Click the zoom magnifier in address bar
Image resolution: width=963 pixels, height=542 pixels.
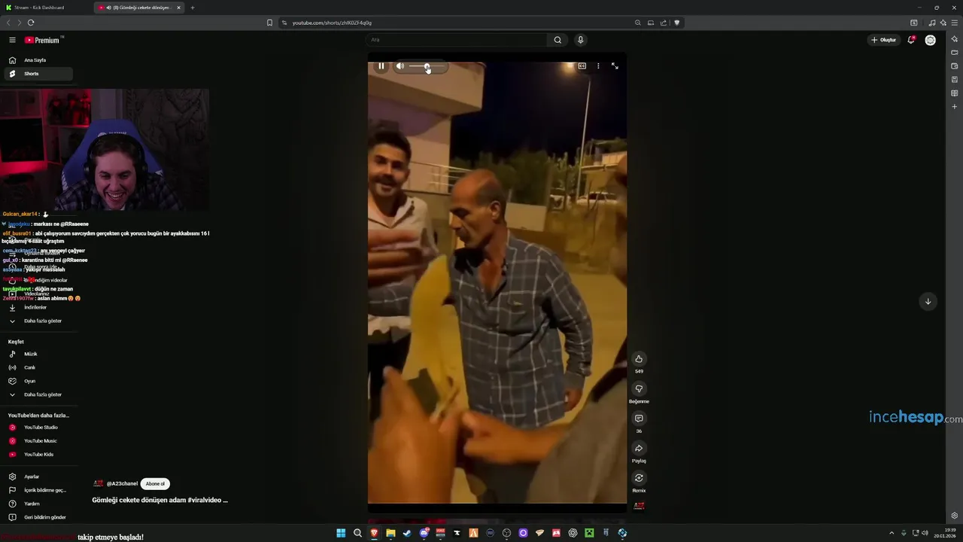(638, 23)
